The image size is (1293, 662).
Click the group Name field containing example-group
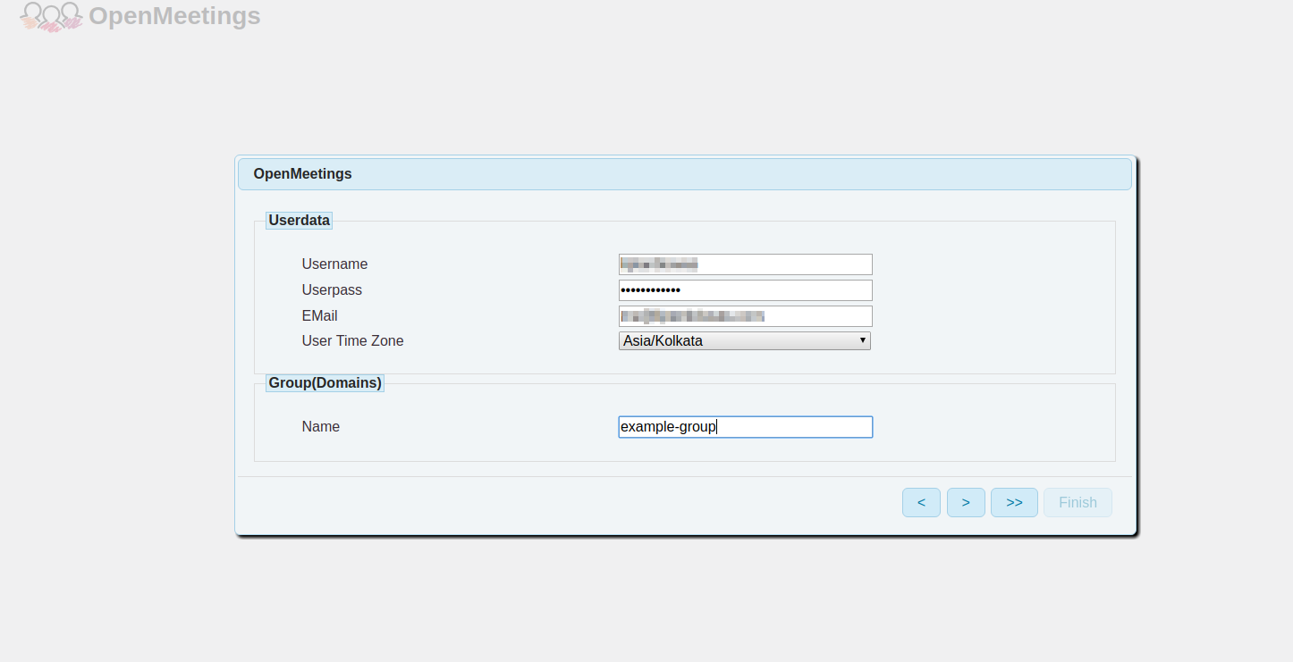(x=745, y=427)
